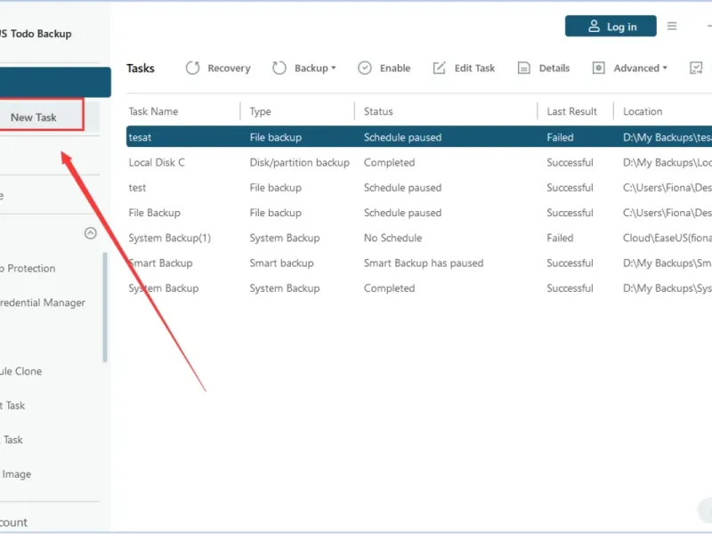Click 'Failed' result for System Backup(1)

point(560,238)
